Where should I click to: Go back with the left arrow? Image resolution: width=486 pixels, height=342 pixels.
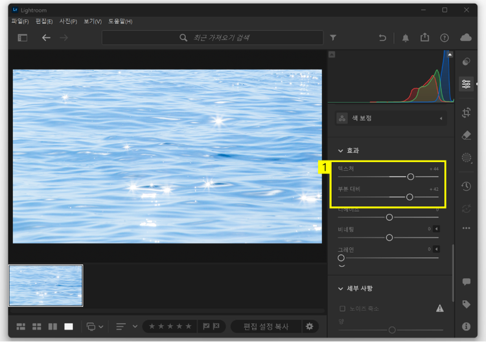click(46, 38)
